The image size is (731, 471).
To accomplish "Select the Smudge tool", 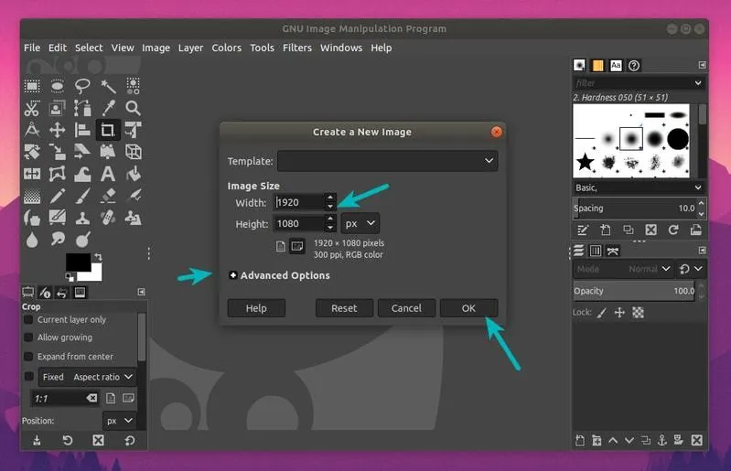I will 58,240.
